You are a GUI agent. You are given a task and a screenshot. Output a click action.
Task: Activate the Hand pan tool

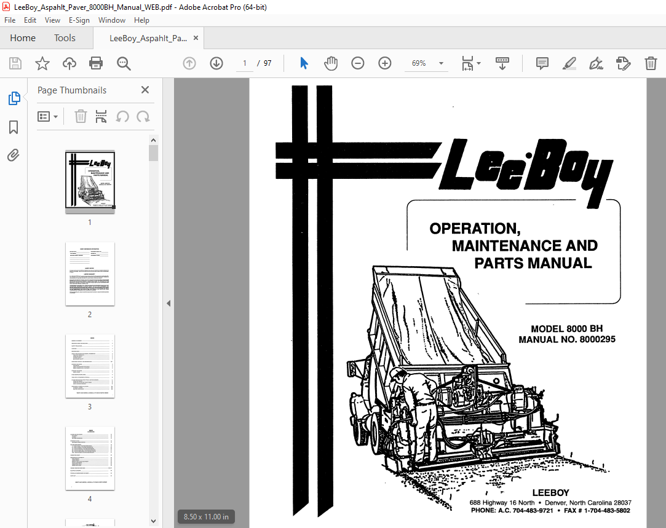click(331, 64)
